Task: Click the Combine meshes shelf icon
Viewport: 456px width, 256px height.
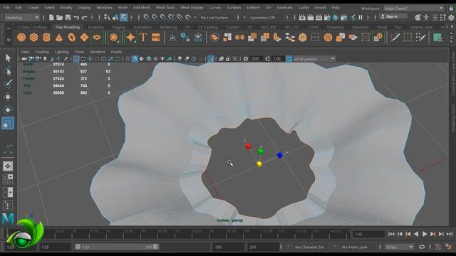Action: tap(214, 38)
